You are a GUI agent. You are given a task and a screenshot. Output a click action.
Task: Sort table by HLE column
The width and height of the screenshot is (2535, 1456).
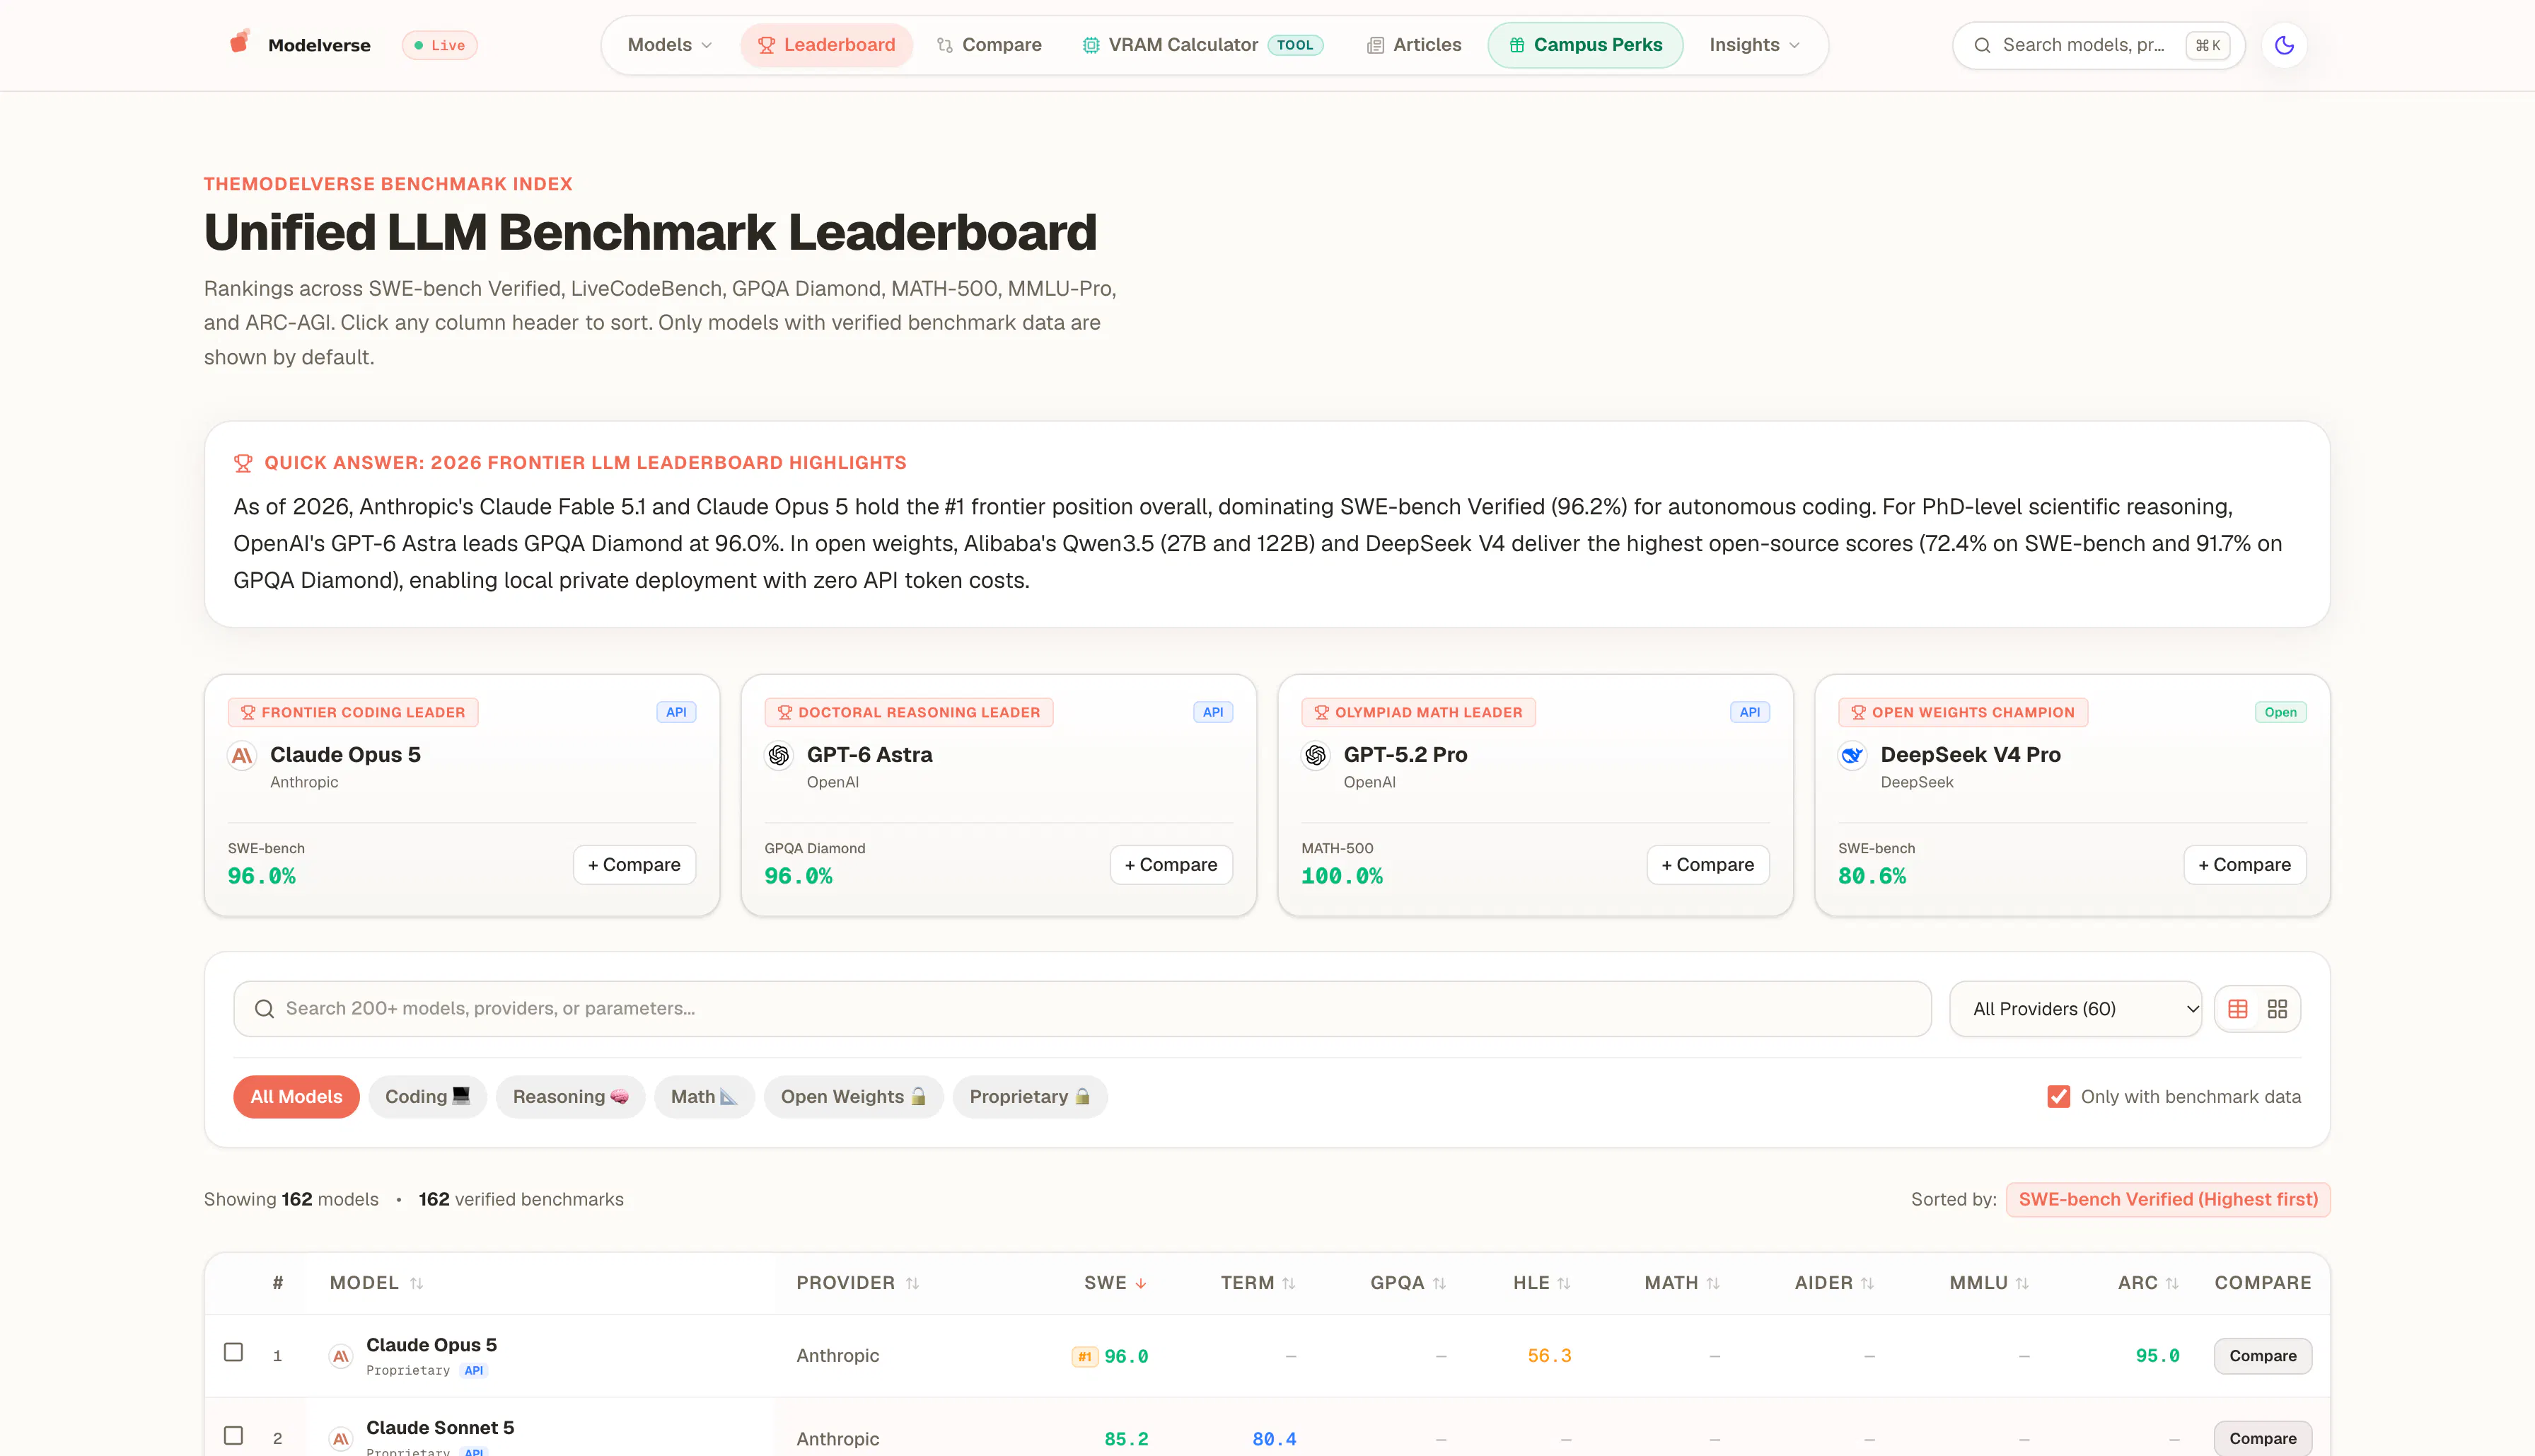tap(1543, 1283)
